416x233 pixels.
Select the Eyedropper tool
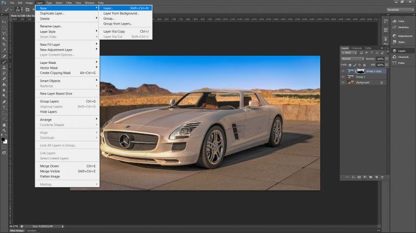[x=4, y=50]
